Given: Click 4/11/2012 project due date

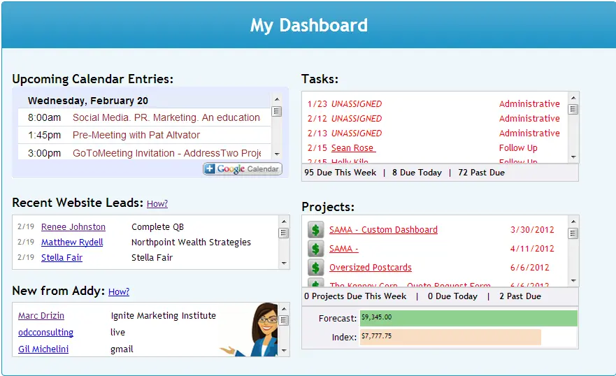Looking at the screenshot, I should coord(532,248).
